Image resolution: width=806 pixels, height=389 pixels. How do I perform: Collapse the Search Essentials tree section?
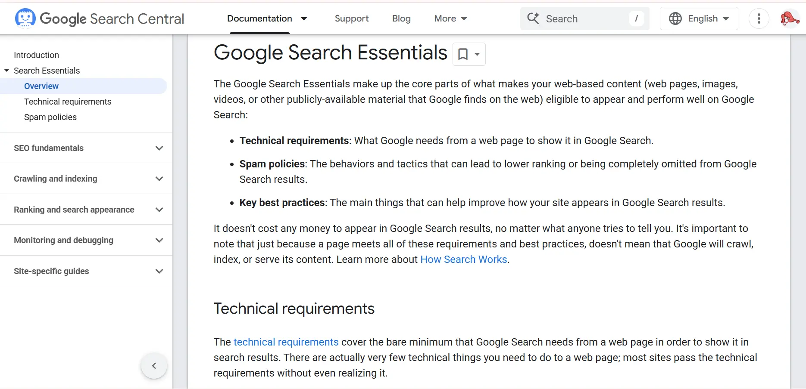pos(7,71)
